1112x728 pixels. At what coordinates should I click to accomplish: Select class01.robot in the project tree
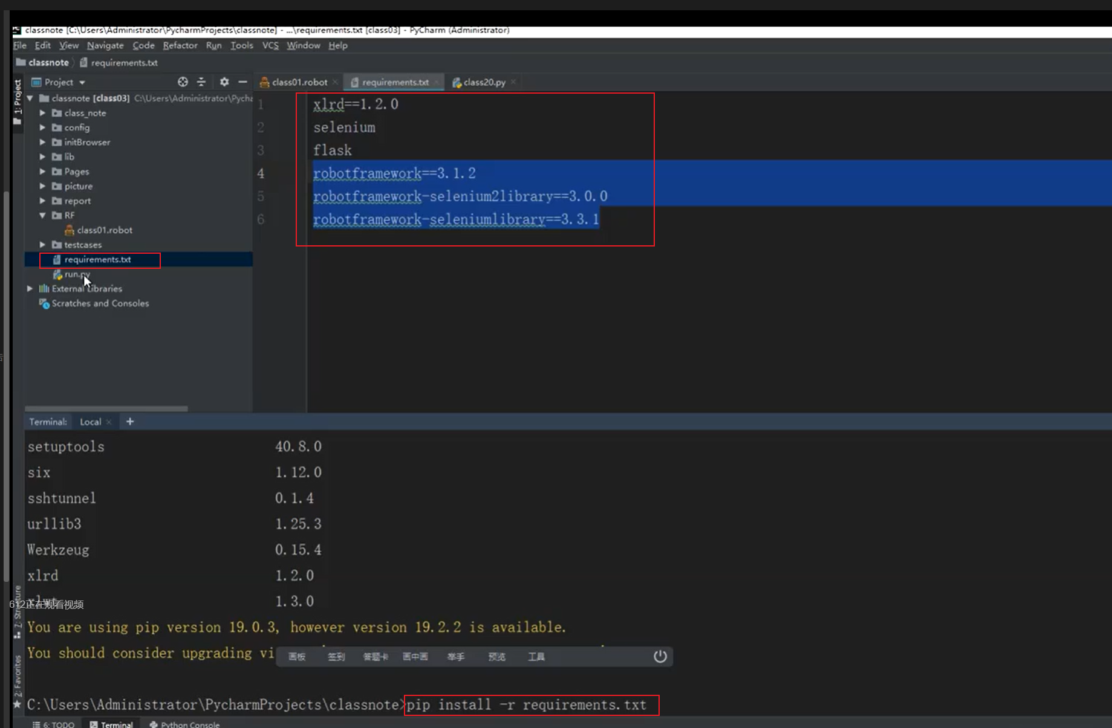[x=105, y=230]
